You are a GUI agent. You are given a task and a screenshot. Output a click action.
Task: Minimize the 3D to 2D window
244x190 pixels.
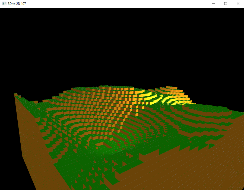click(213, 4)
